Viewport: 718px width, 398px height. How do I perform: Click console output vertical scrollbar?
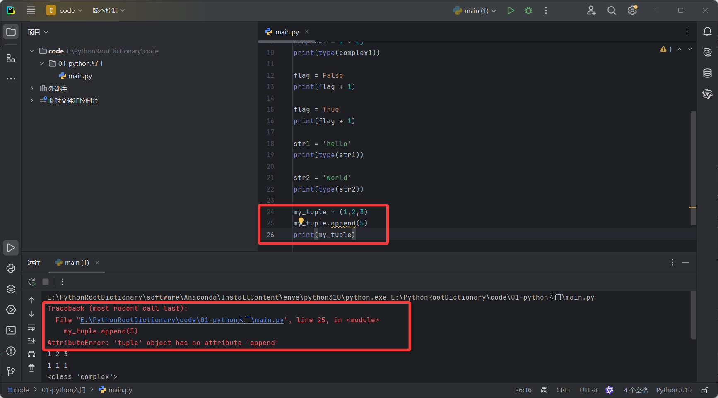tap(694, 315)
